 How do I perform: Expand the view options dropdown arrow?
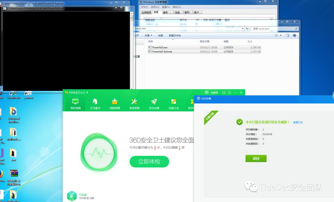(281, 35)
